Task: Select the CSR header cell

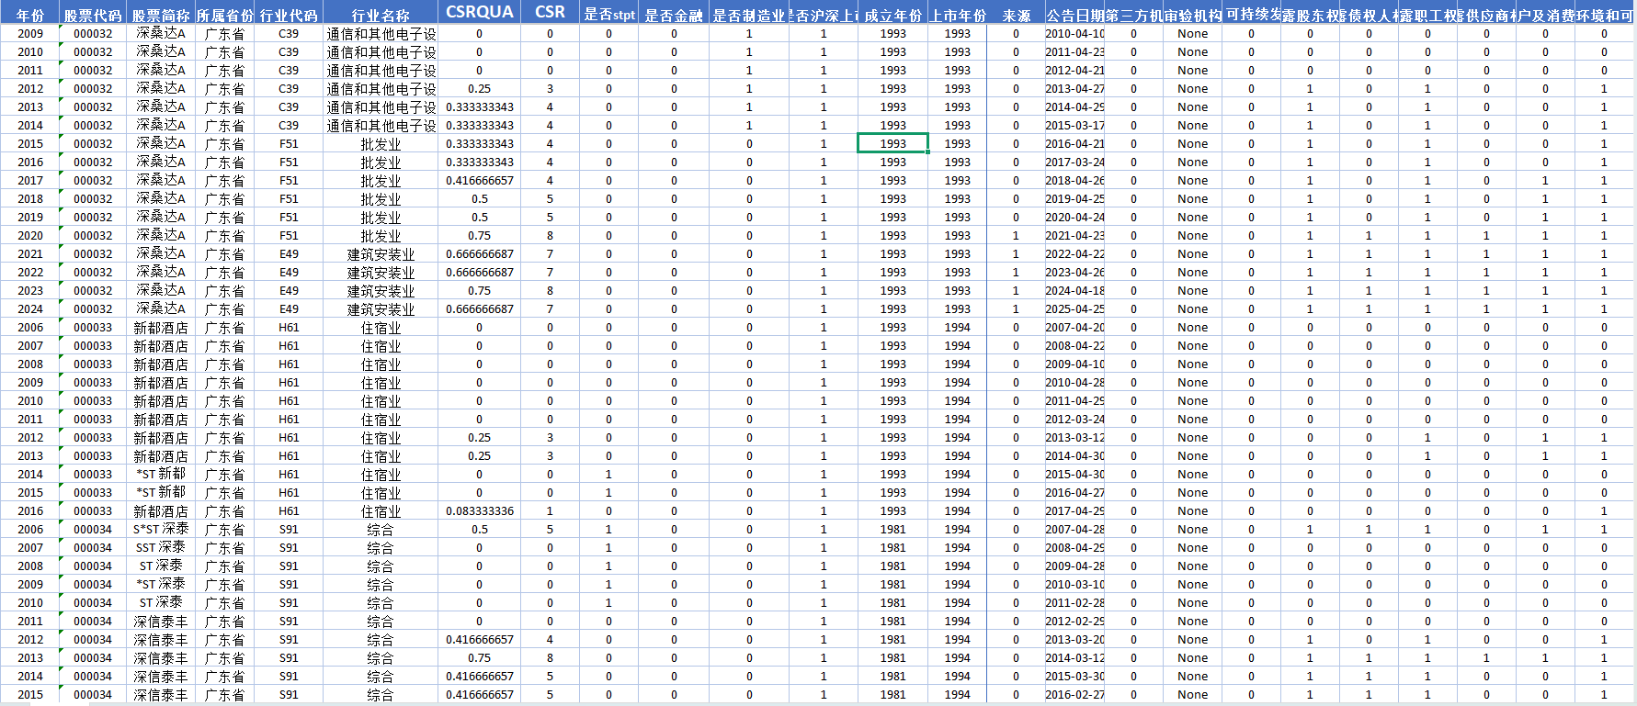Action: coord(550,12)
